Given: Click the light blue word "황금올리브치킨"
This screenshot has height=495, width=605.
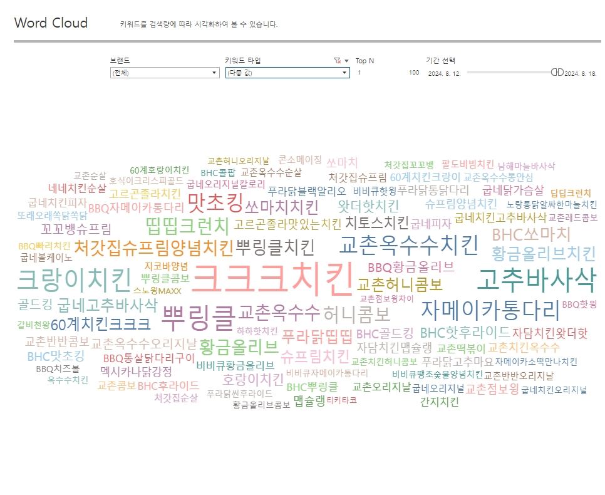Looking at the screenshot, I should [544, 254].
